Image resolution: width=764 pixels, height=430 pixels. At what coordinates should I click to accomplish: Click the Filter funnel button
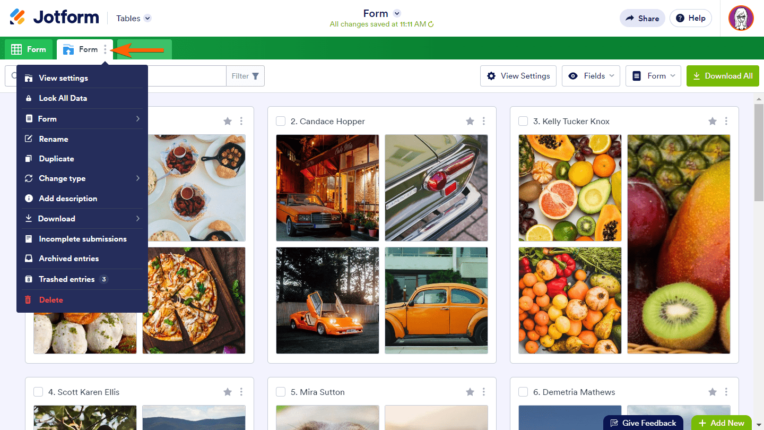pos(245,76)
